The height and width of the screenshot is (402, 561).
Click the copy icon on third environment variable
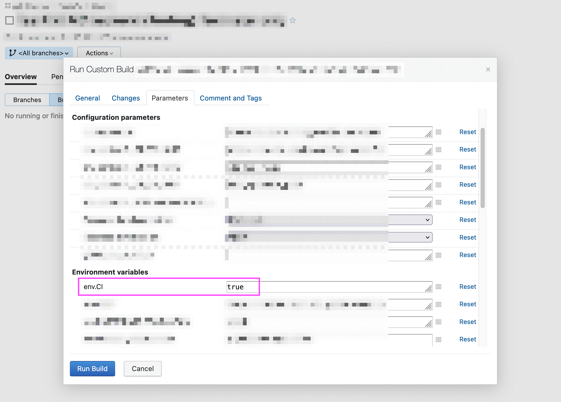point(438,322)
